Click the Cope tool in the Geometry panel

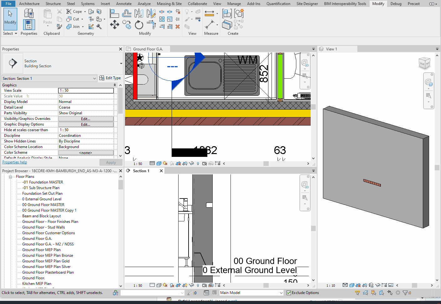[74, 11]
